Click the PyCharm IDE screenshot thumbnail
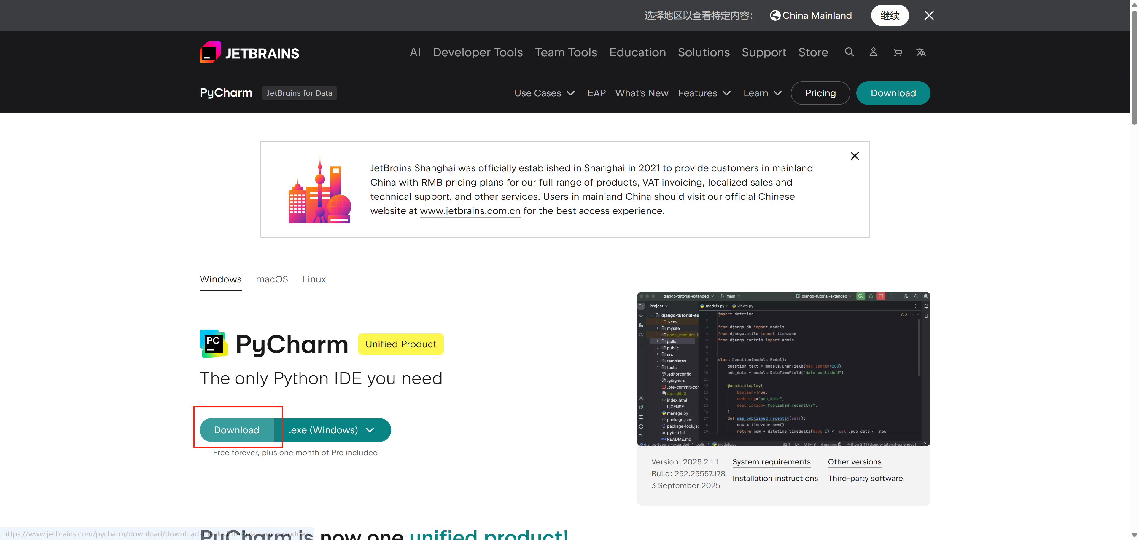The height and width of the screenshot is (540, 1139). coord(783,369)
